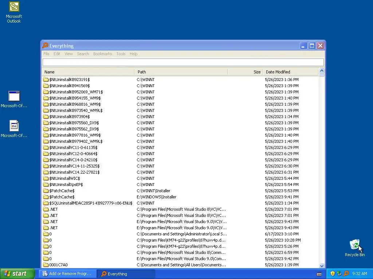Click the results list scroll up arrow
The height and width of the screenshot is (279, 373).
(322, 71)
